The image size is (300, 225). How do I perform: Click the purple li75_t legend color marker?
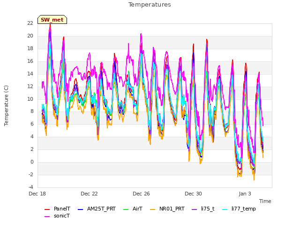(x=195, y=210)
